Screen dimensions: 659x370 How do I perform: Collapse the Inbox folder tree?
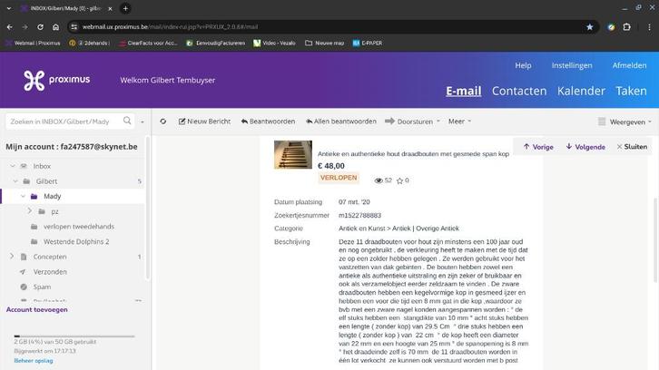13,166
